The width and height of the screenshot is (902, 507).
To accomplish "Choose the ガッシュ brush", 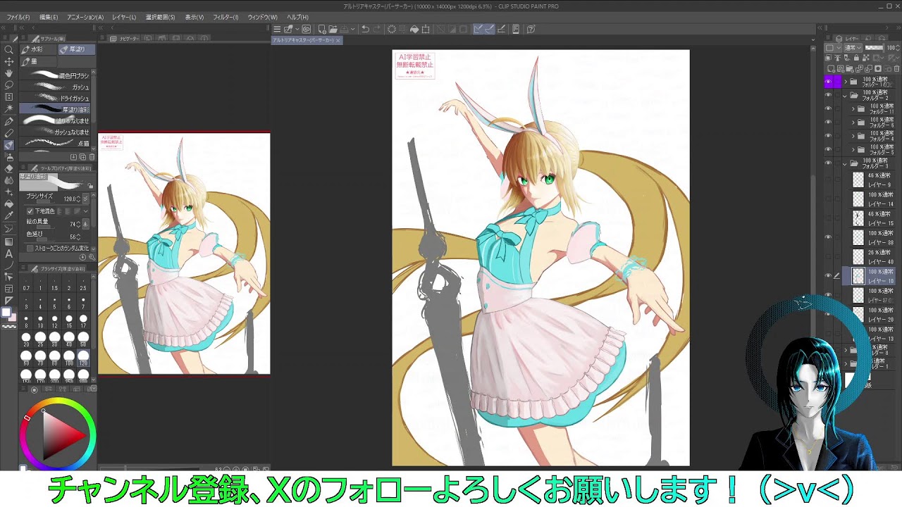I will click(56, 87).
